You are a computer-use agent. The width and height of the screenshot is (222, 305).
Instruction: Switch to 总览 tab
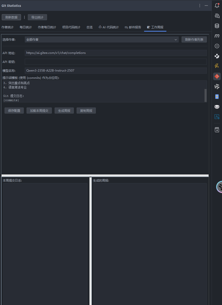pyautogui.click(x=90, y=27)
